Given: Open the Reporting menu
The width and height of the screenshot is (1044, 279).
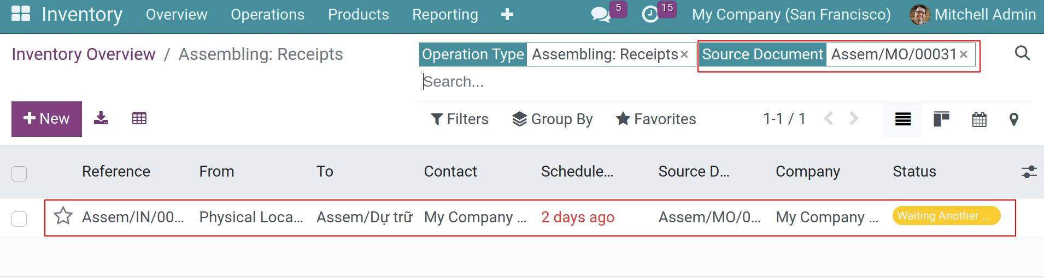Looking at the screenshot, I should (x=445, y=15).
